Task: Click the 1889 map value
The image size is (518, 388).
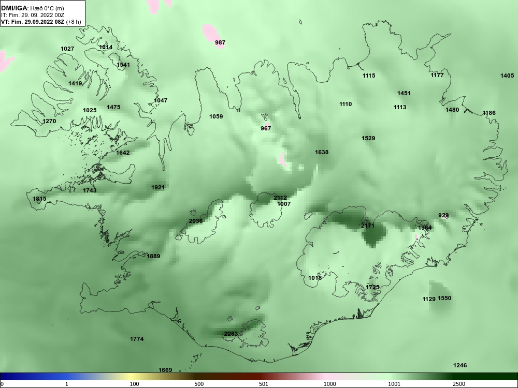Action: pos(153,256)
